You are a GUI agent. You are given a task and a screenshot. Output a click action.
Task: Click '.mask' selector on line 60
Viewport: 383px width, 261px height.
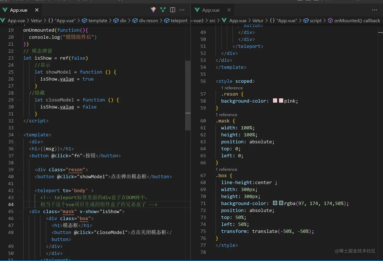tap(223, 121)
